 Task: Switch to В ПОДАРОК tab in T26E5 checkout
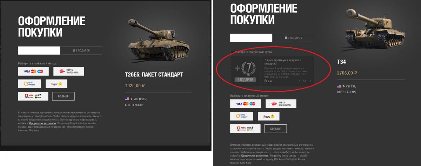[81, 50]
